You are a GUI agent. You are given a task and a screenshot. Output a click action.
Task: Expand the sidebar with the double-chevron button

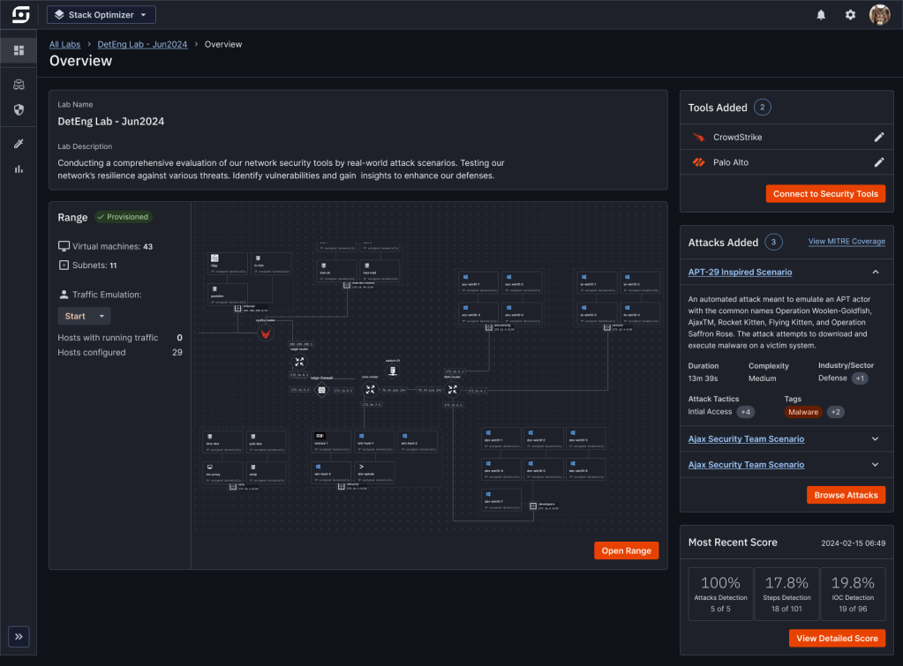(x=19, y=636)
